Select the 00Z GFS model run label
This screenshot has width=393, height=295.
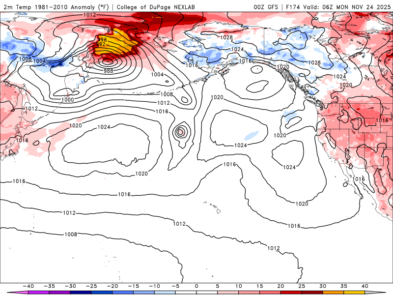(x=266, y=7)
